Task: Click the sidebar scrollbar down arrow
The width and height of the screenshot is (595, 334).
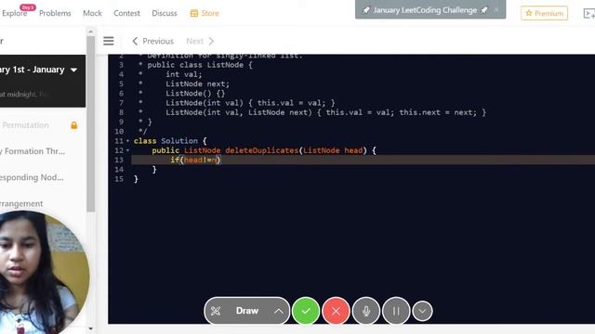Action: 90,328
